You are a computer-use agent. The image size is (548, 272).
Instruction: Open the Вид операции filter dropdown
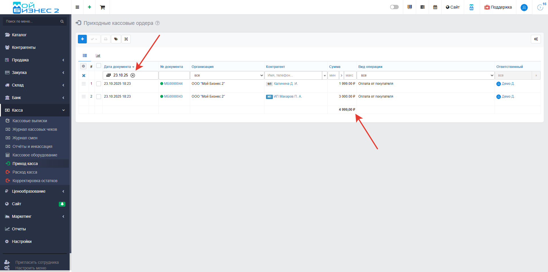coord(425,75)
